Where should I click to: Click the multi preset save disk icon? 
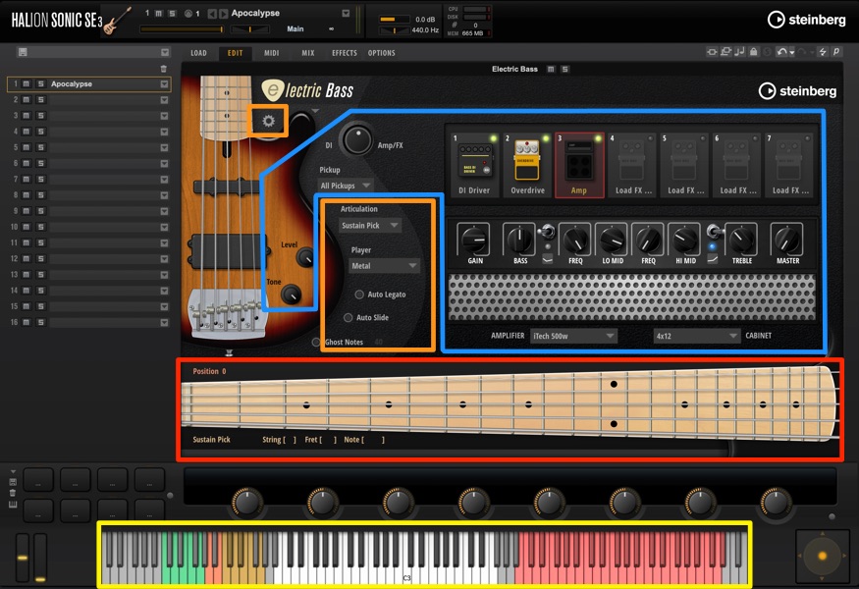pos(23,52)
